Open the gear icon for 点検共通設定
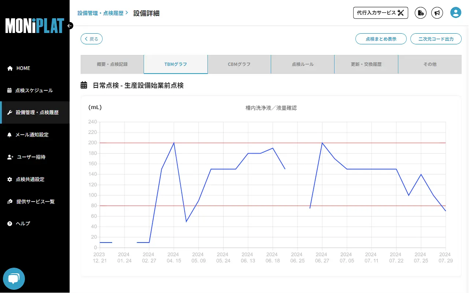The height and width of the screenshot is (293, 469). (9, 179)
